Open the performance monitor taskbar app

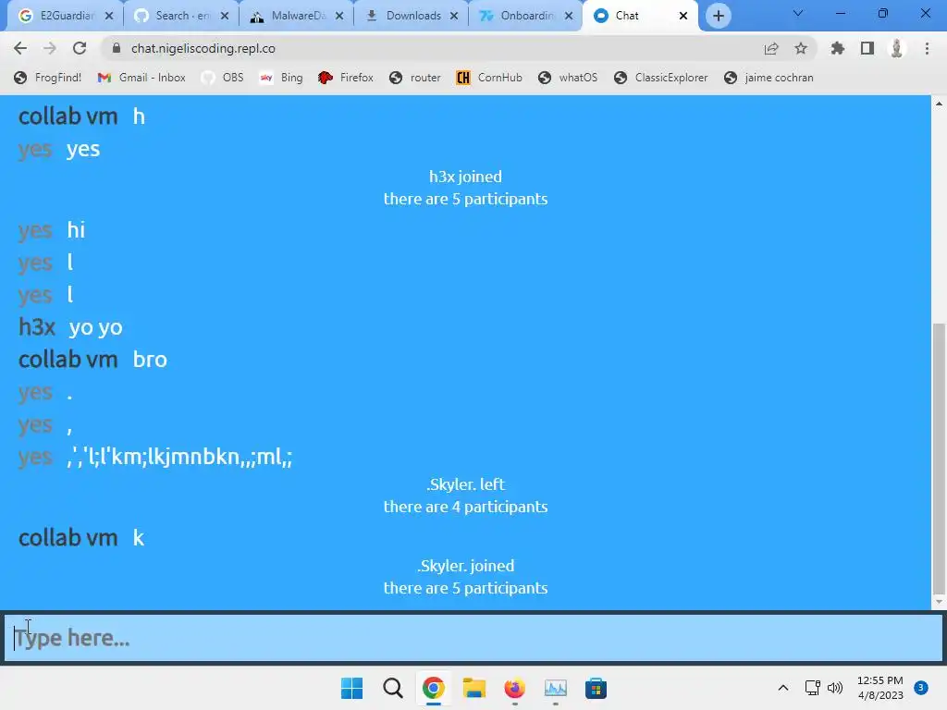[x=555, y=688]
